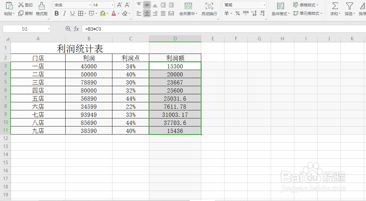The image size is (366, 201).
Task: Select cell containing 七店
Action: [x=38, y=115]
